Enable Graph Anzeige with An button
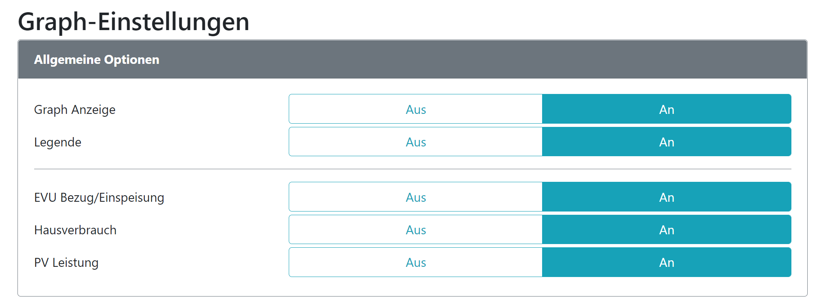828x301 pixels. pyautogui.click(x=667, y=109)
